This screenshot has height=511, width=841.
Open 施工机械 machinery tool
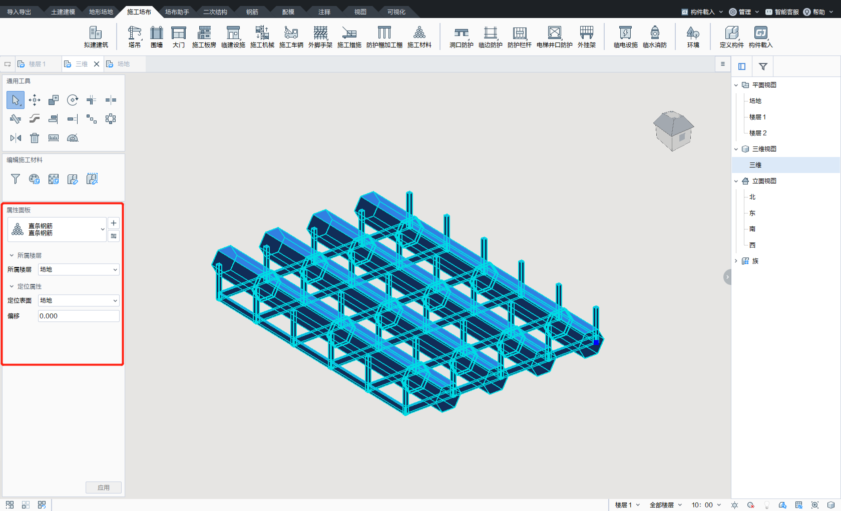[262, 37]
